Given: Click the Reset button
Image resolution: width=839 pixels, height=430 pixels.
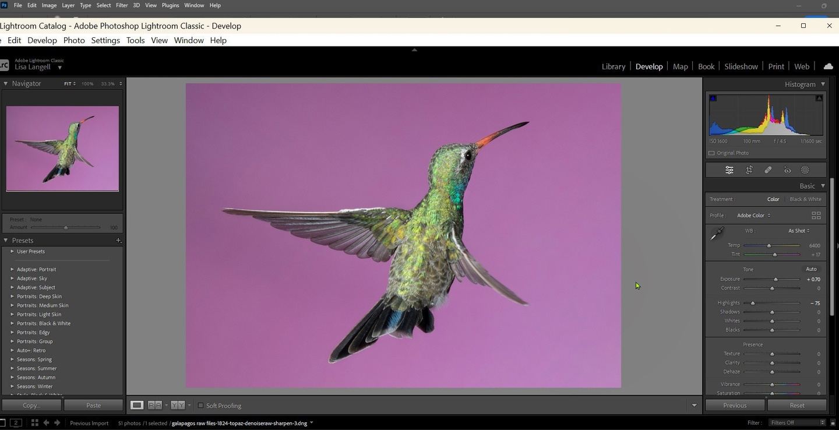Looking at the screenshot, I should pos(796,406).
